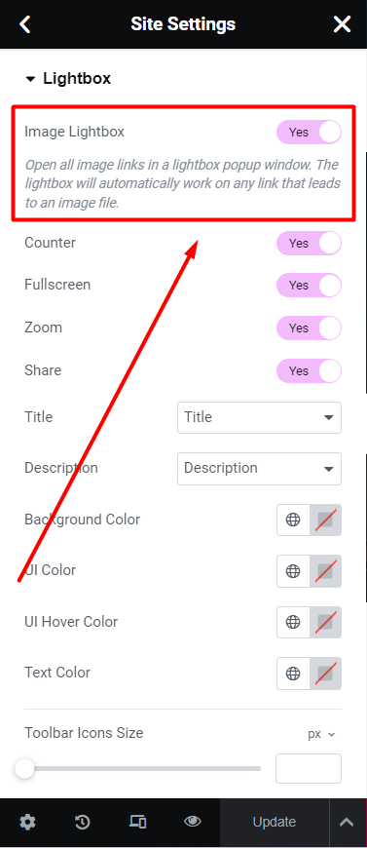Open the settings gear in footer

point(27,822)
